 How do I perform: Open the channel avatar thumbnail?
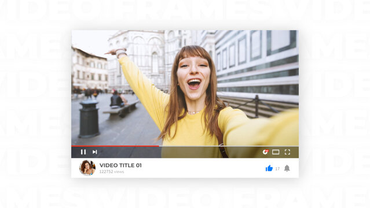pos(87,168)
